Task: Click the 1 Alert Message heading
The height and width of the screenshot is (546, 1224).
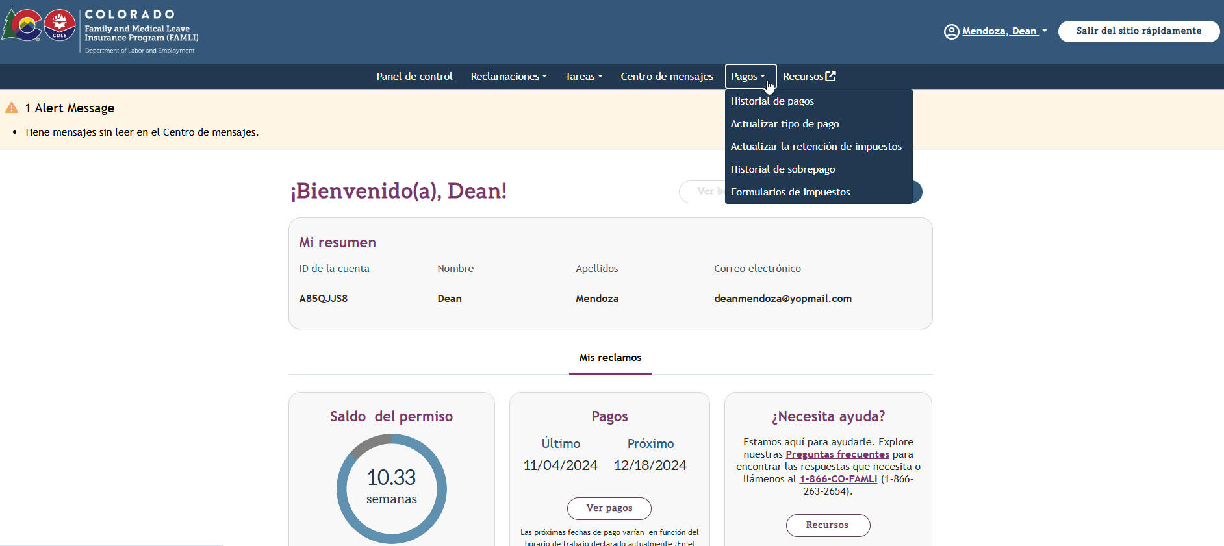Action: click(70, 108)
